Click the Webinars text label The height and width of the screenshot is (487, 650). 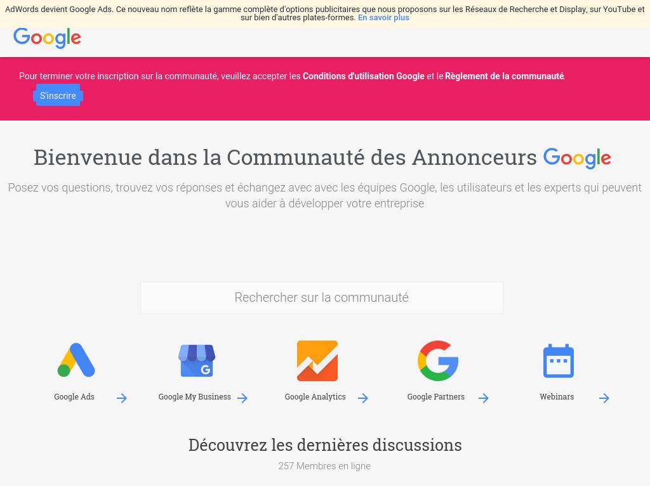coord(557,397)
